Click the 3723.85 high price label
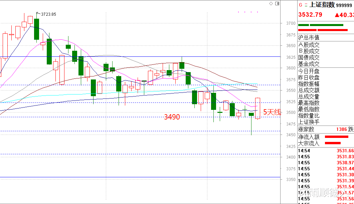 pos(48,14)
